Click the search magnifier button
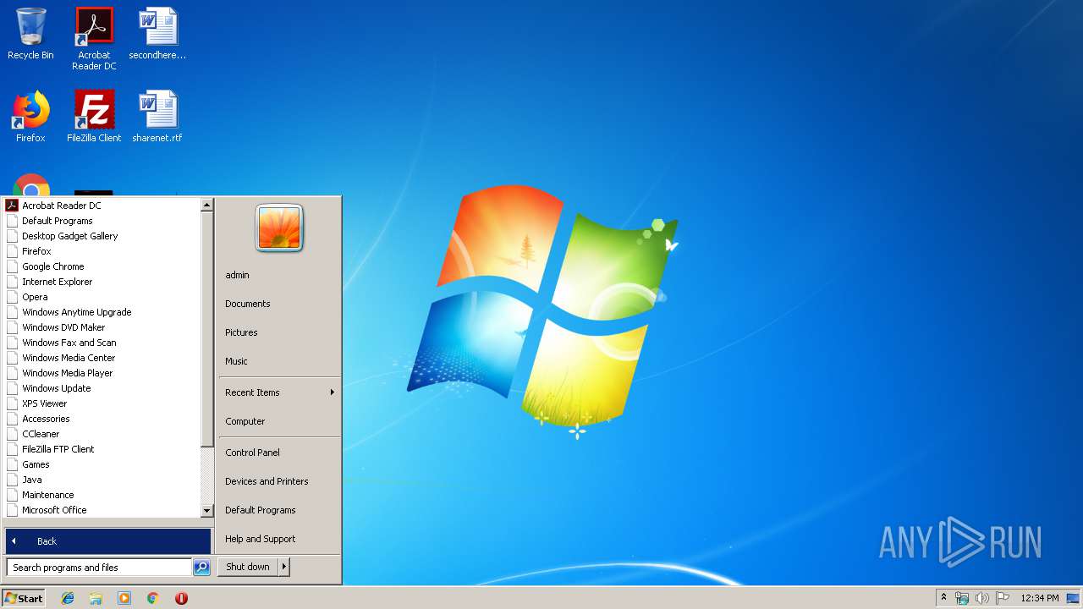The image size is (1083, 609). pos(201,568)
